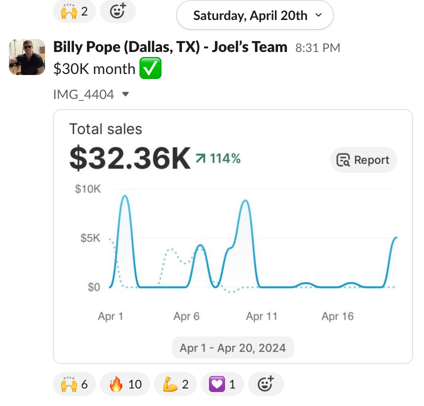Add a reaction to the previous message
Image resolution: width=424 pixels, height=406 pixels.
tap(117, 11)
